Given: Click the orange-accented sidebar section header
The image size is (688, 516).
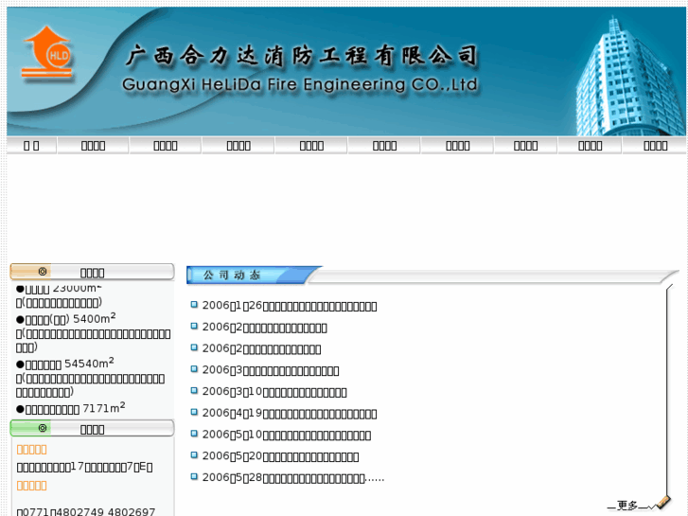Looking at the screenshot, I should click(x=92, y=272).
